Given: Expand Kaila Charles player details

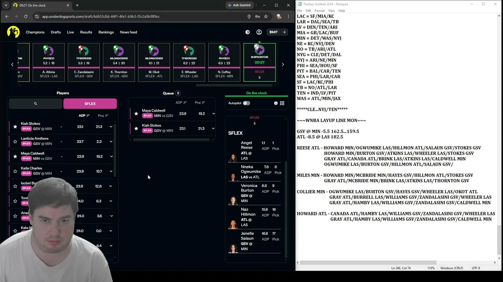Looking at the screenshot, I should point(111,171).
